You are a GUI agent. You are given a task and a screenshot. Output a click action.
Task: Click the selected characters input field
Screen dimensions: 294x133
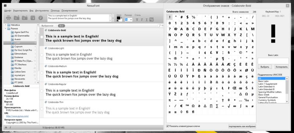coord(273,61)
